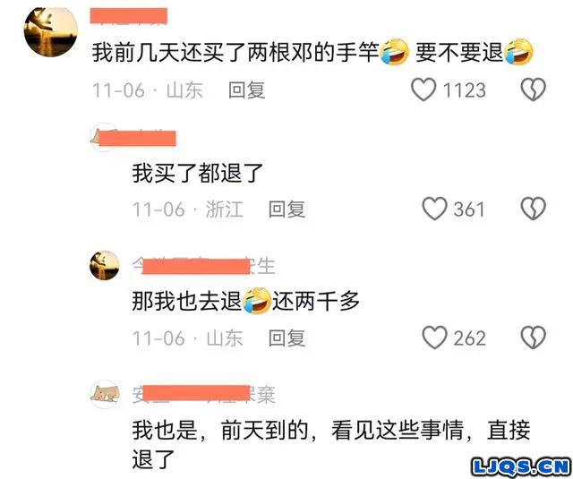Tap broken heart on the Zhejiang reply

tap(534, 209)
